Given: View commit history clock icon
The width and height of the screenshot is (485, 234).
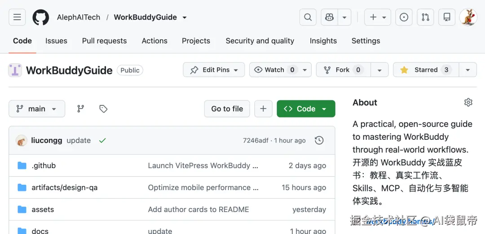Looking at the screenshot, I should click(319, 140).
